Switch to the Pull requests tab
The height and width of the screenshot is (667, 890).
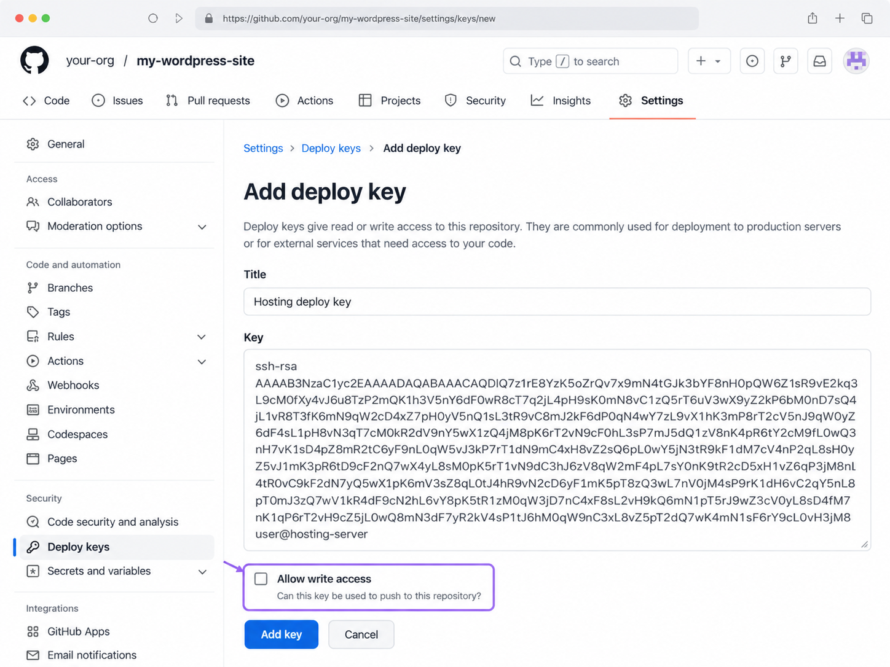point(208,101)
